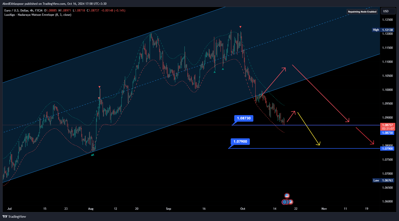This screenshot has height=221, width=399.
Task: Click the Jul date label on the time axis
Action: pyautogui.click(x=10, y=209)
